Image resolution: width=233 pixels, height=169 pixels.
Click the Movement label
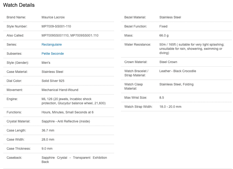[15, 90]
